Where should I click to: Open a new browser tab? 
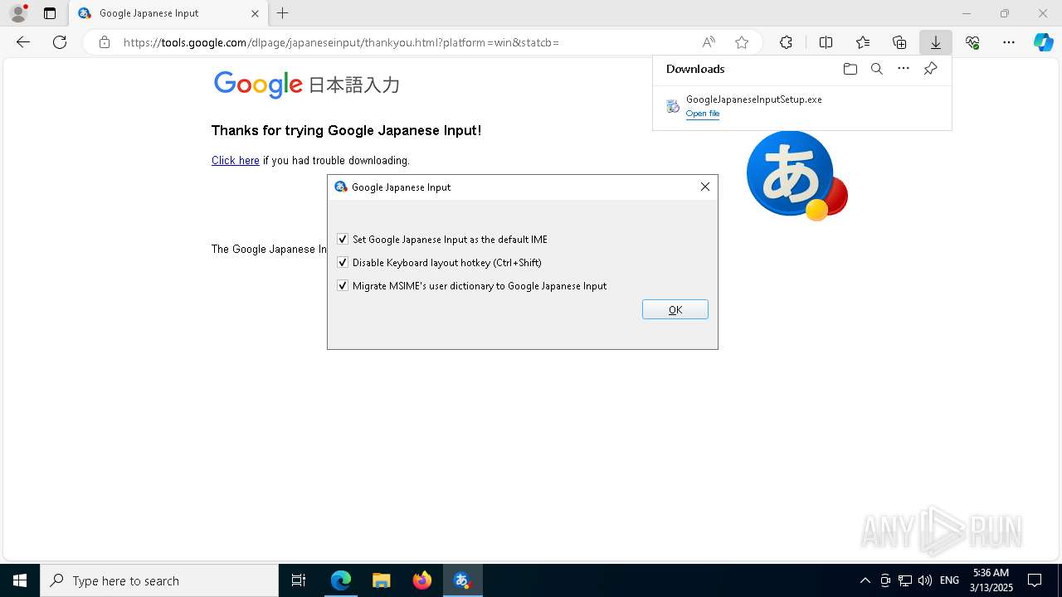[283, 13]
